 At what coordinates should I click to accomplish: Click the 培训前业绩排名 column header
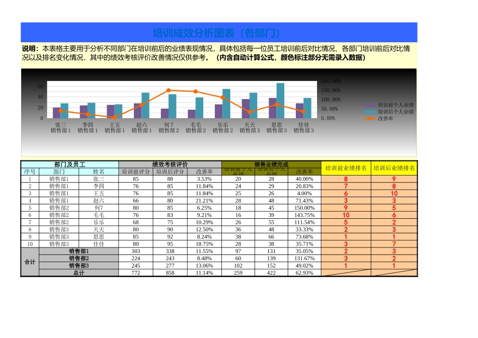coord(346,168)
